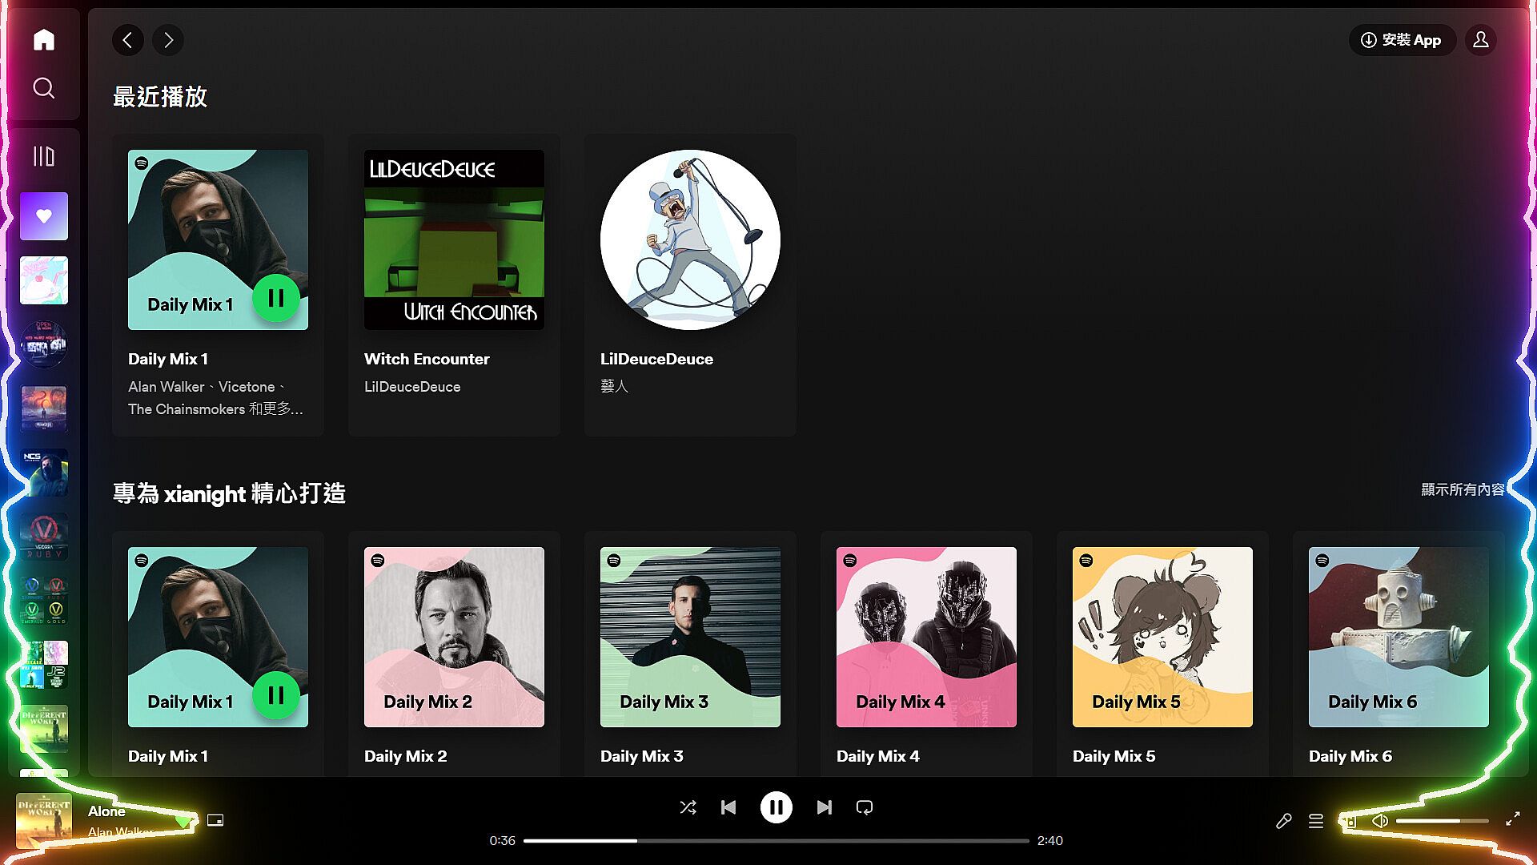Open picture-in-picture mini player

(x=215, y=820)
